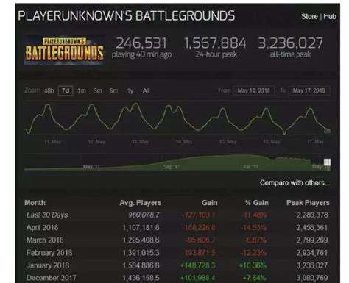This screenshot has width=349, height=283.
Task: Open the Hub link
Action: (330, 16)
